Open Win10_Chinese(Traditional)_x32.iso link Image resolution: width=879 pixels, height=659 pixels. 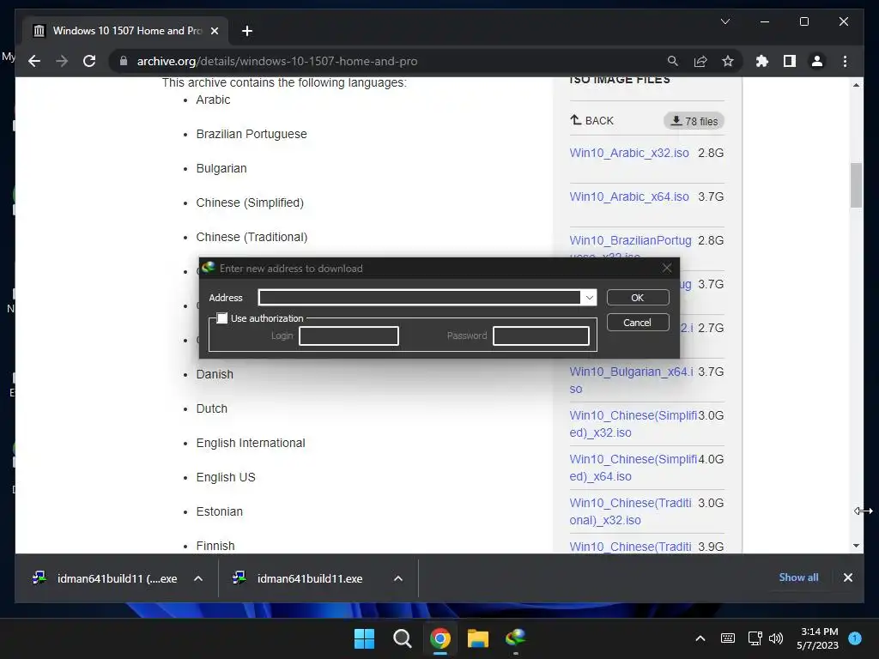pos(630,511)
